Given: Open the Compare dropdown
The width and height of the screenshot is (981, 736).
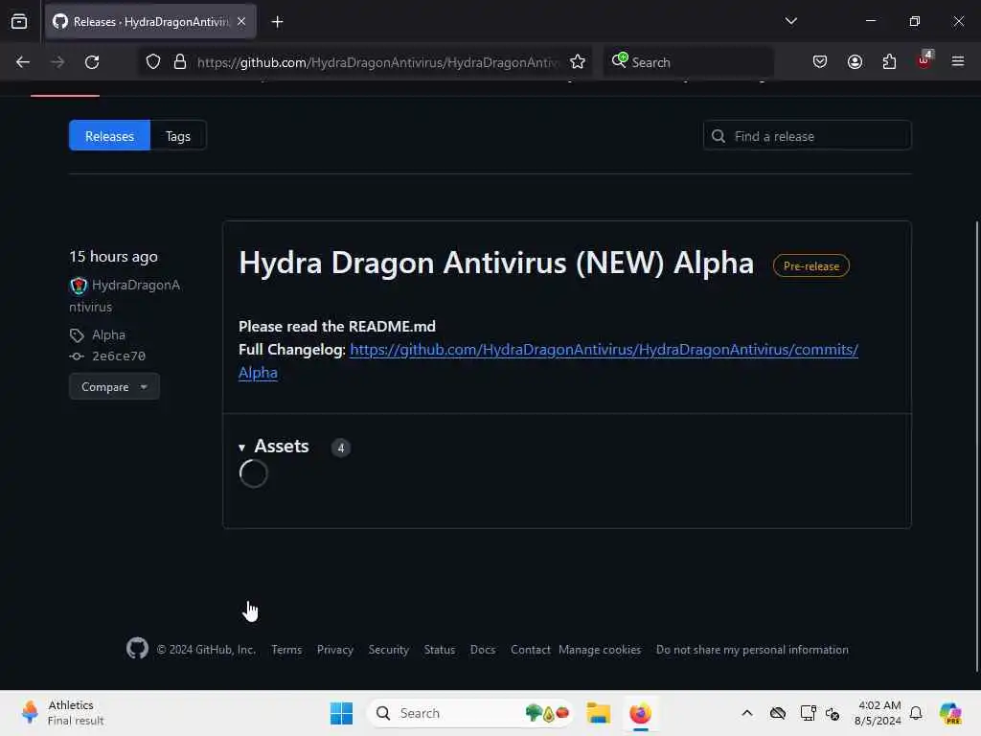Looking at the screenshot, I should pos(115,387).
